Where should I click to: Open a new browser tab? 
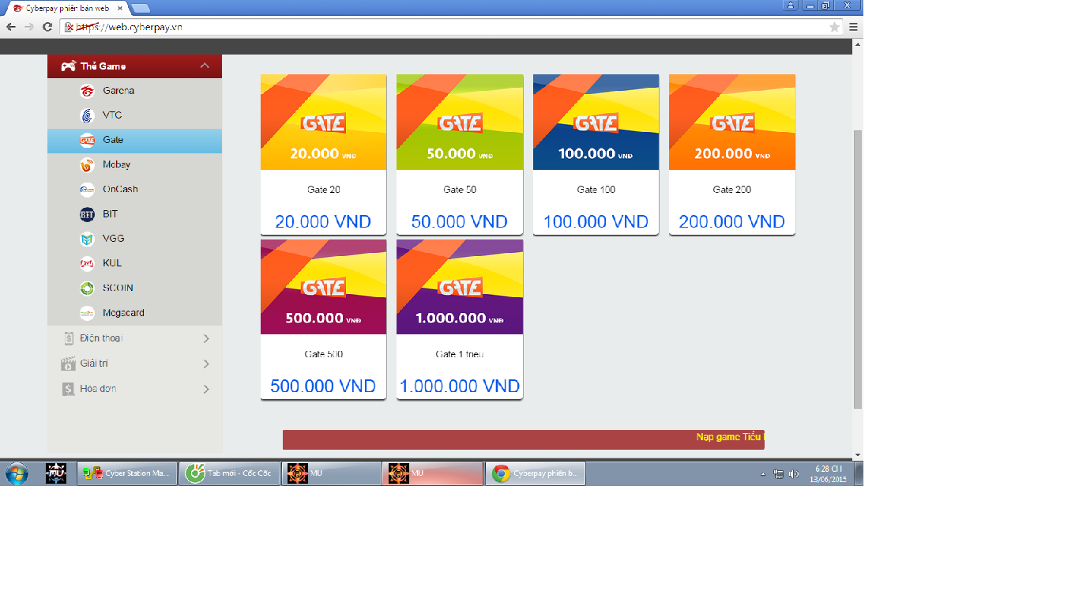[x=140, y=8]
